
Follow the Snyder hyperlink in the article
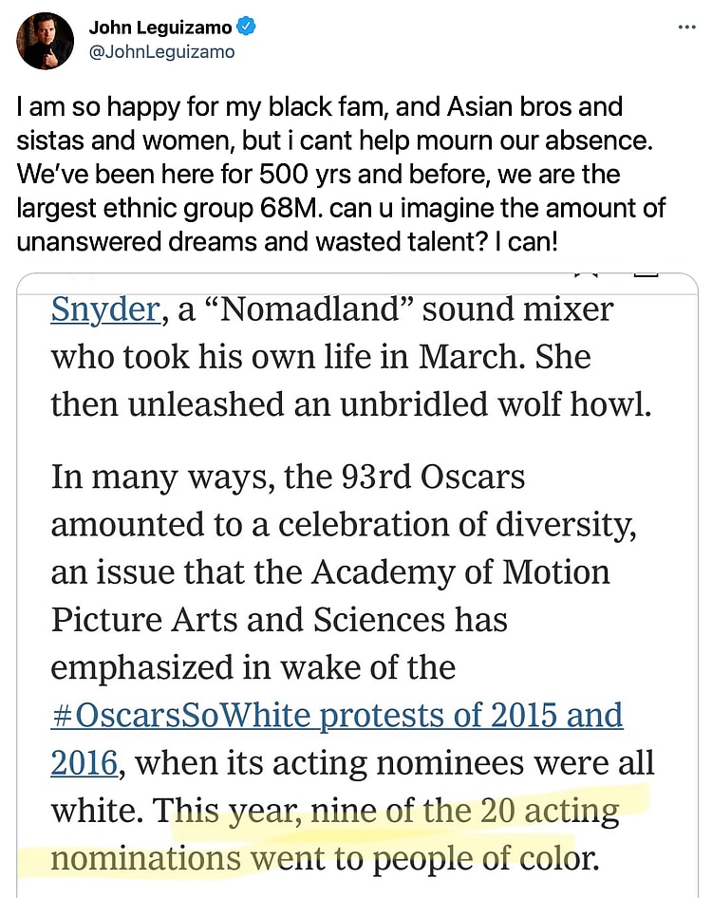point(104,310)
